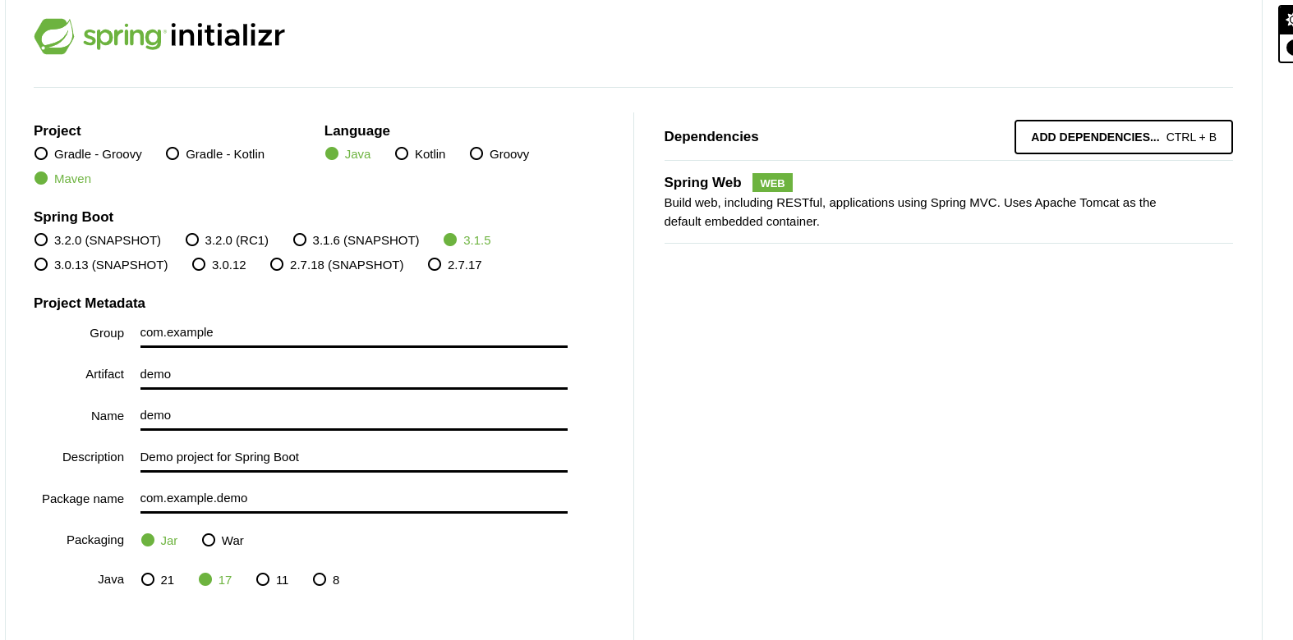Click the Spring Web dependency entry

pos(702,183)
